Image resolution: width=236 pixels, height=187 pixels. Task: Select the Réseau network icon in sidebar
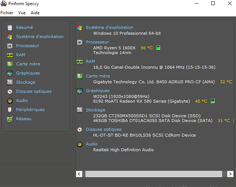(10, 119)
